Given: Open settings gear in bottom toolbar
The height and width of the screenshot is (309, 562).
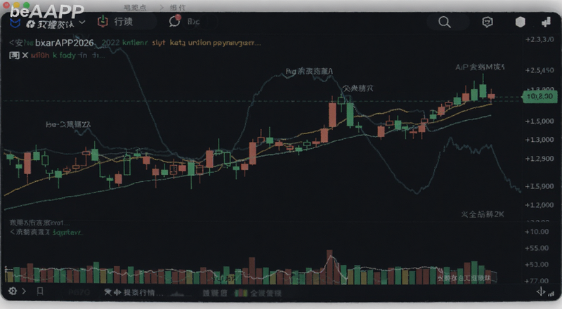Looking at the screenshot, I should click(x=13, y=291).
